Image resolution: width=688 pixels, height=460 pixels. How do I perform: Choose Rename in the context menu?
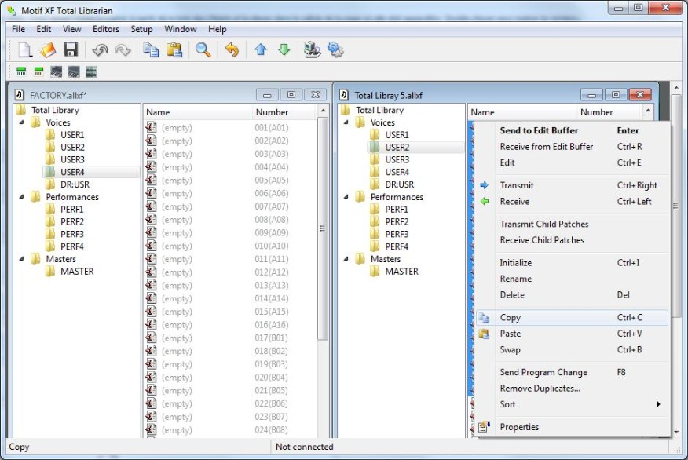[x=573, y=279]
